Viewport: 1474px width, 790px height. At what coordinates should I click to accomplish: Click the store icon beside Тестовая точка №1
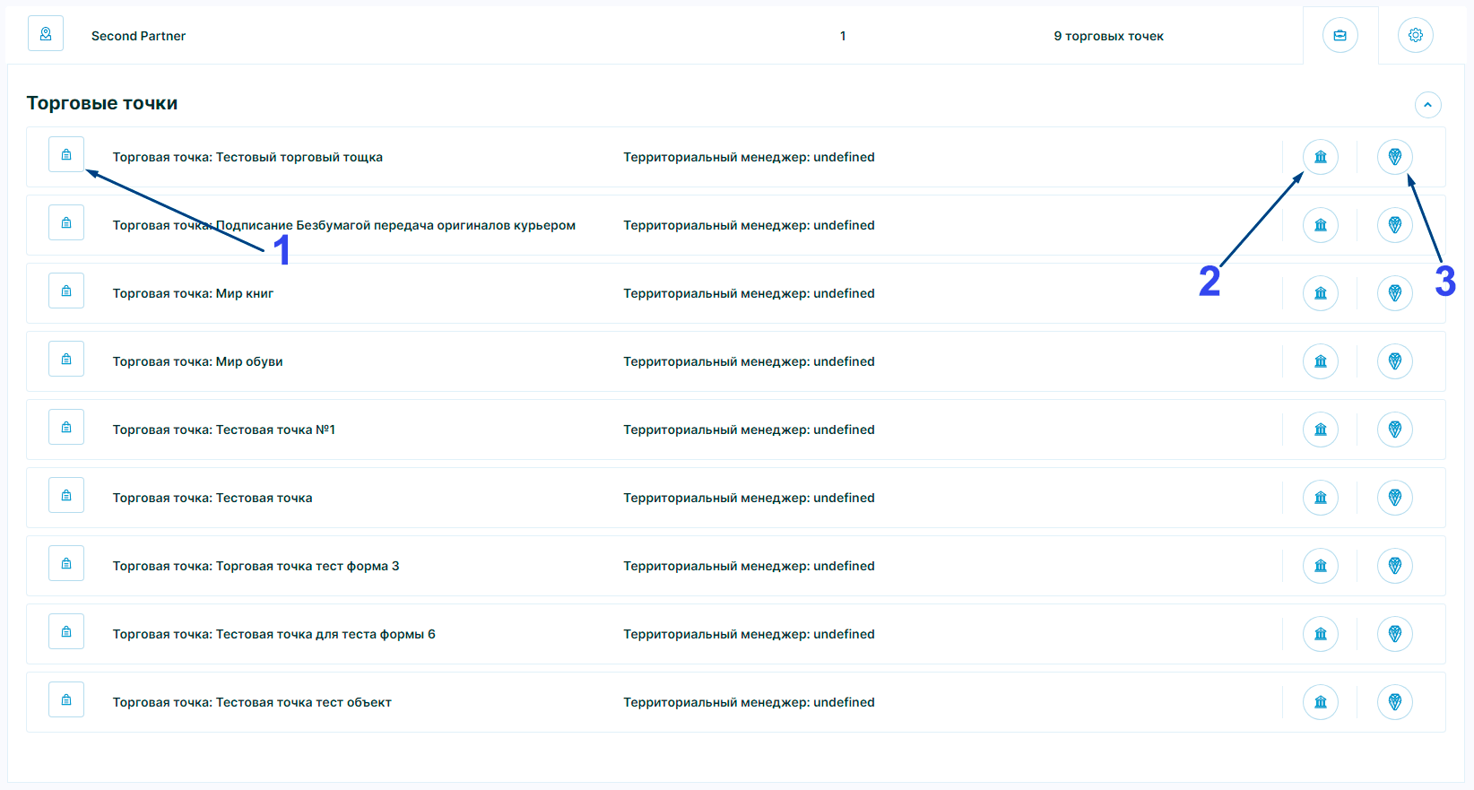66,428
